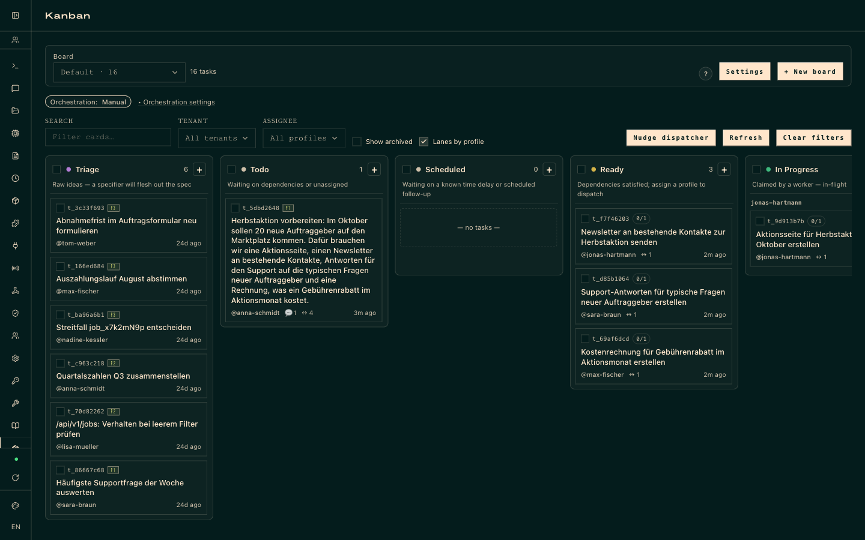Select all cards in Todo column checkbox

click(x=231, y=170)
